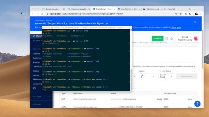Click the page vertical scrollbar

coord(202,49)
